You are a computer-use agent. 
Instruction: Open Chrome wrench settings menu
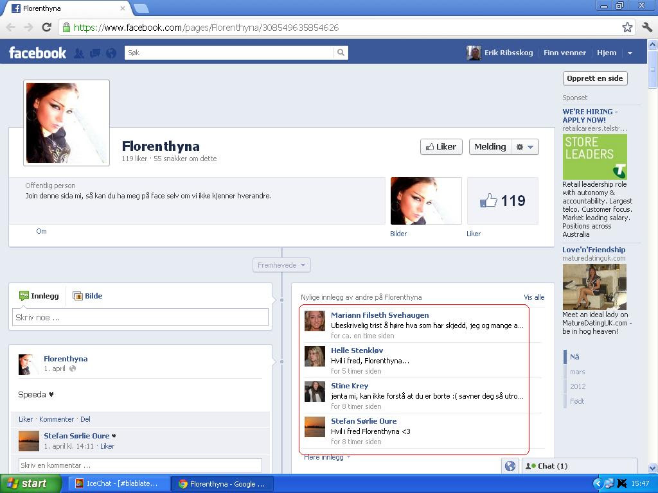coord(647,28)
